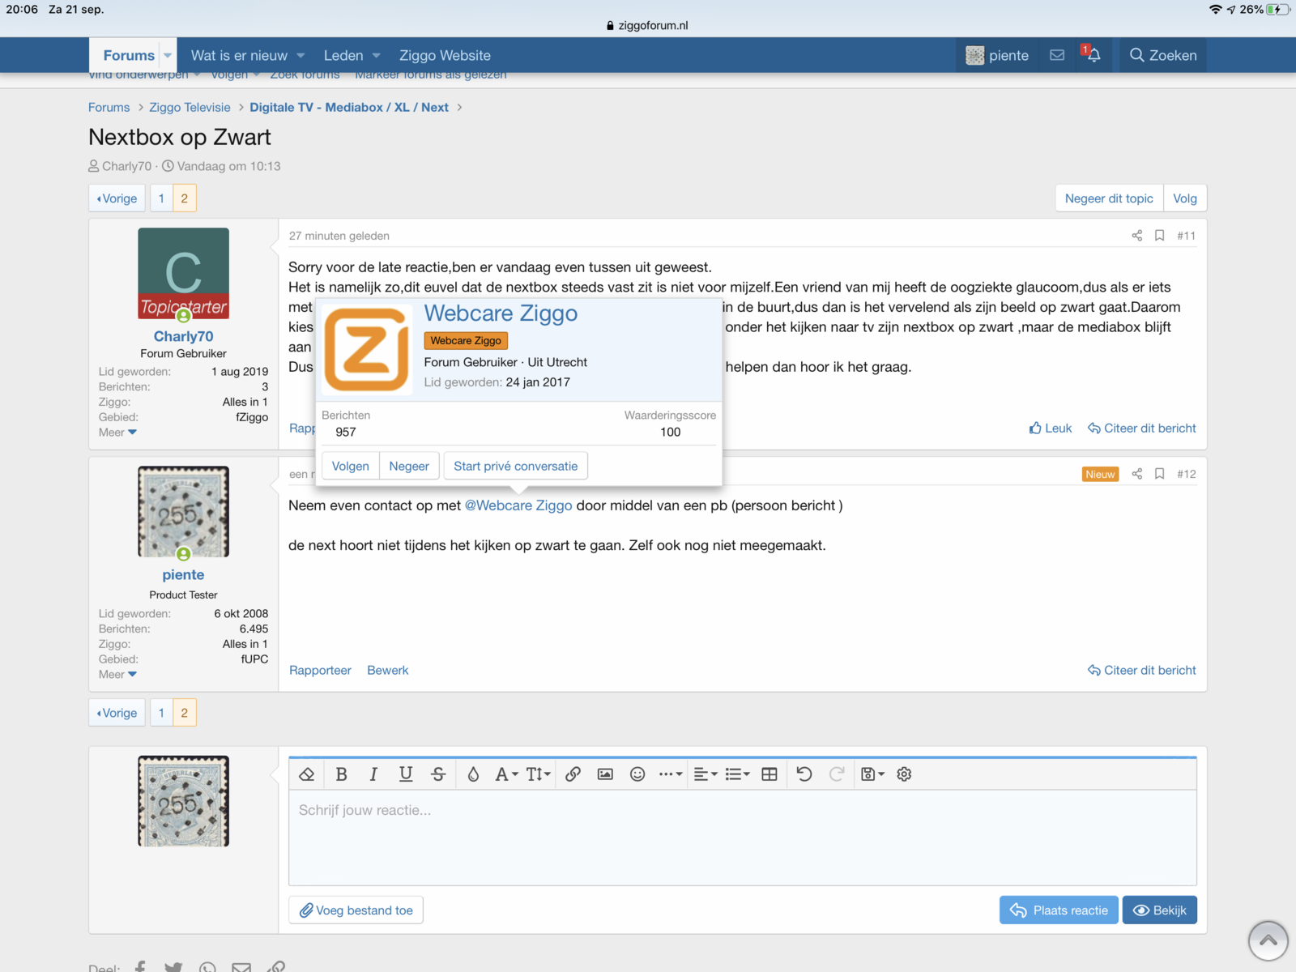
Task: Open the more options ellipsis dropdown
Action: [671, 774]
